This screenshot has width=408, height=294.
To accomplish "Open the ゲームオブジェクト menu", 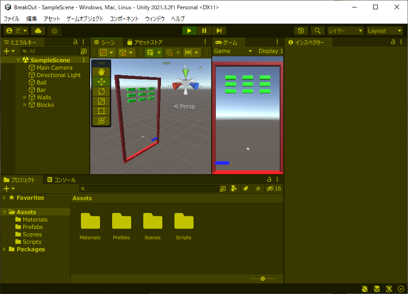I will (85, 19).
